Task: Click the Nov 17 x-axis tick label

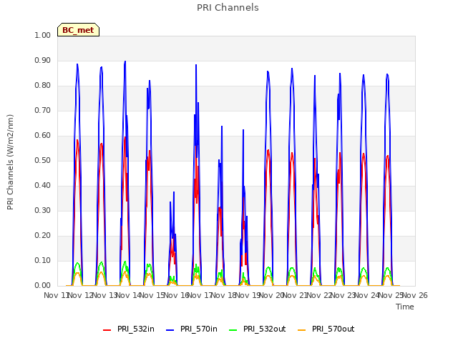Action: pyautogui.click(x=200, y=295)
